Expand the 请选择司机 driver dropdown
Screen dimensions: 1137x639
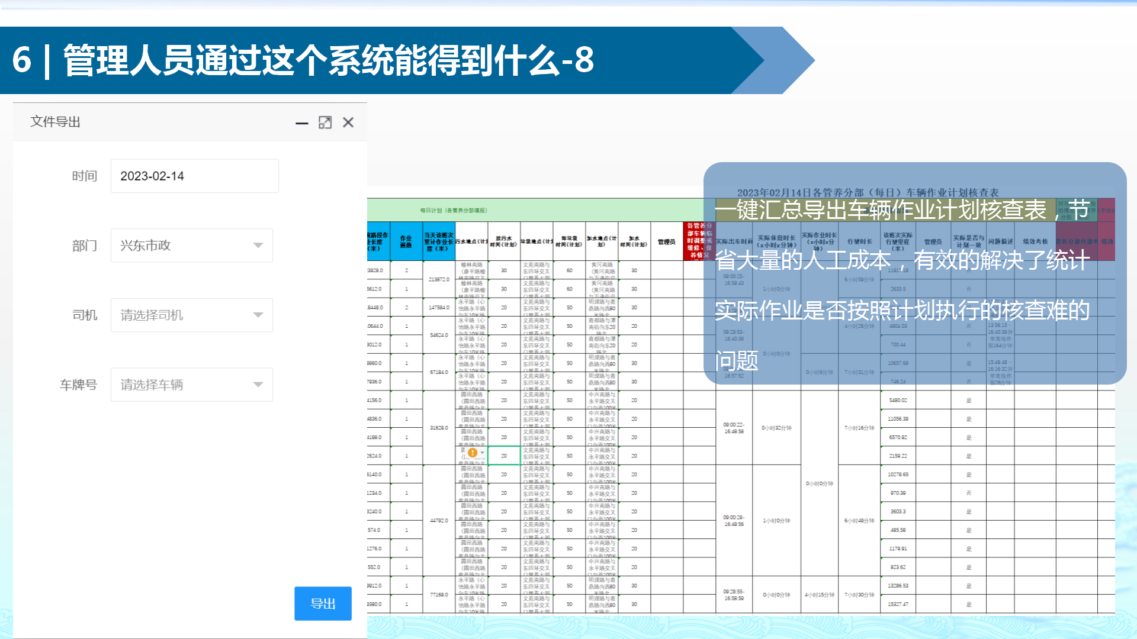click(192, 315)
